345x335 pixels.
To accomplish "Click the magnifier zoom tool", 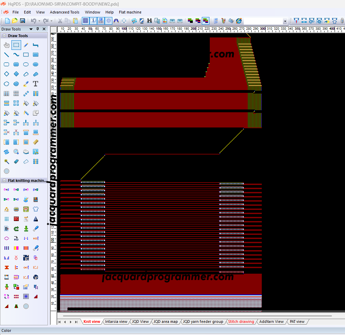I will 16,152.
